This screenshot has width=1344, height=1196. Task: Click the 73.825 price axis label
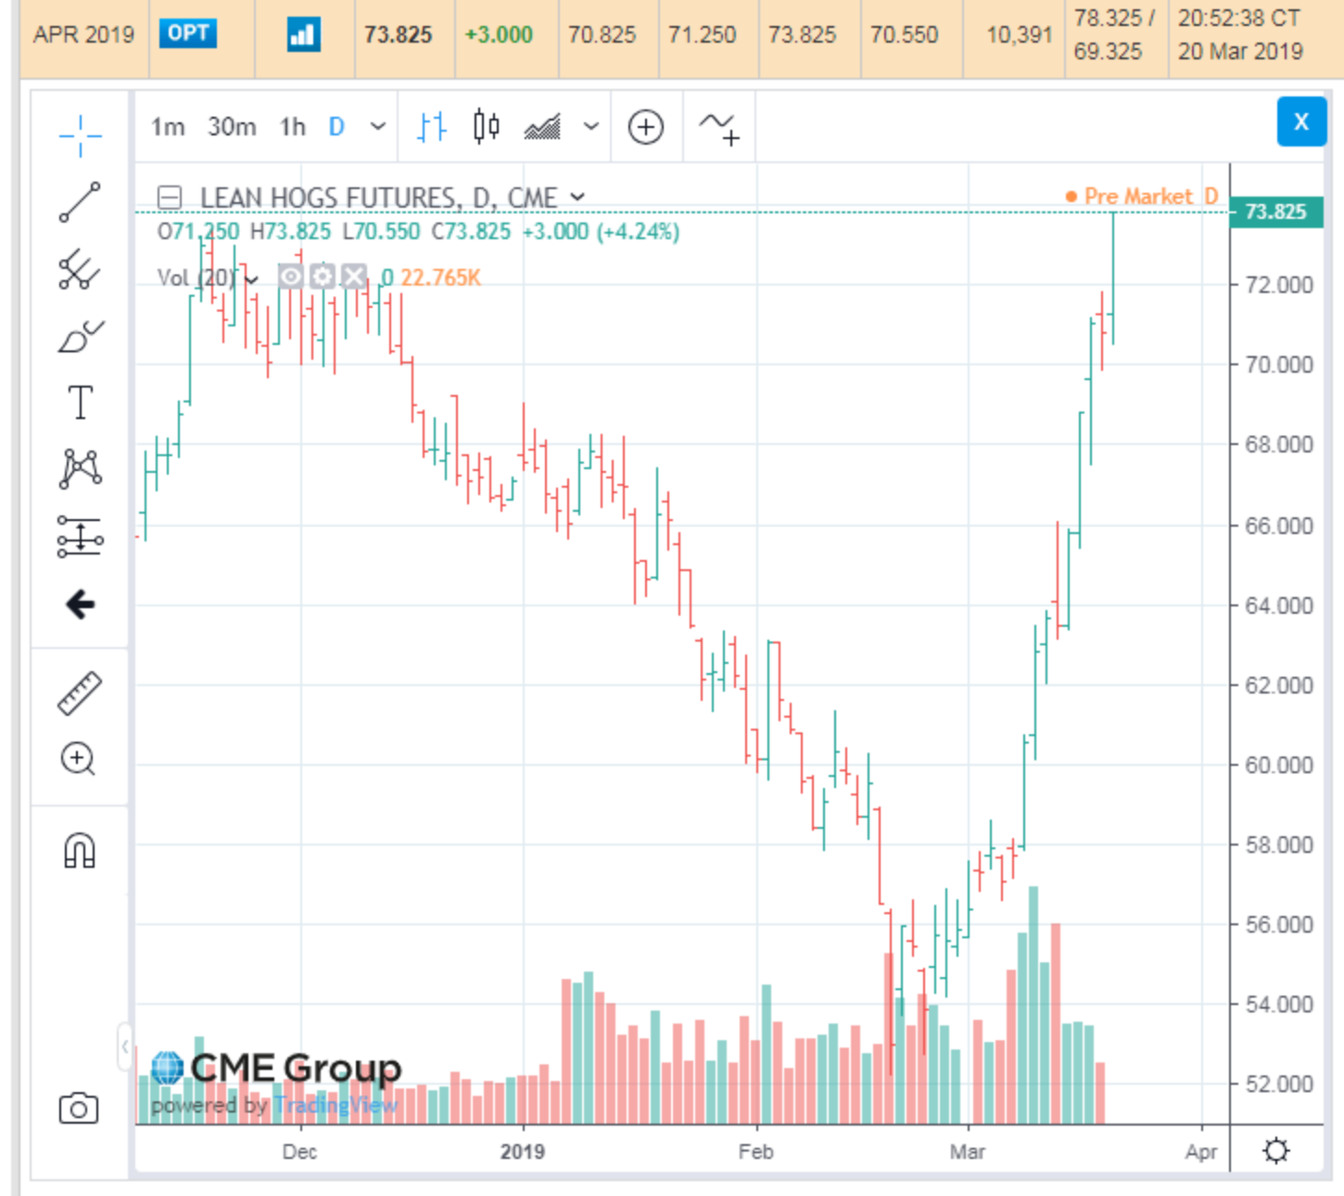[x=1275, y=212]
